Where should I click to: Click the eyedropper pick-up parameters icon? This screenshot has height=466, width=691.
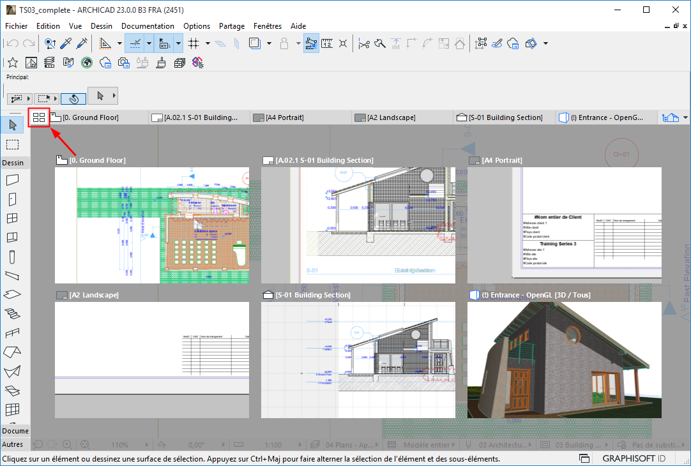66,43
